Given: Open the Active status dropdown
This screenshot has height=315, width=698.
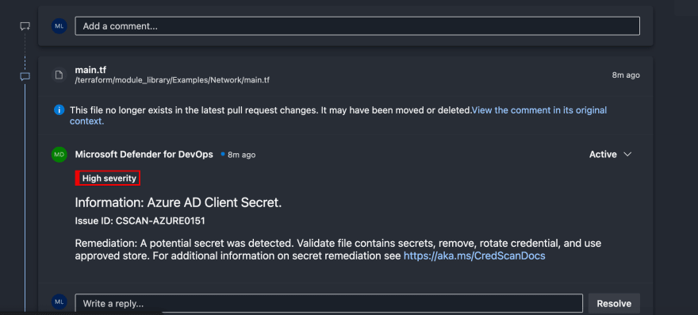Looking at the screenshot, I should pyautogui.click(x=610, y=154).
